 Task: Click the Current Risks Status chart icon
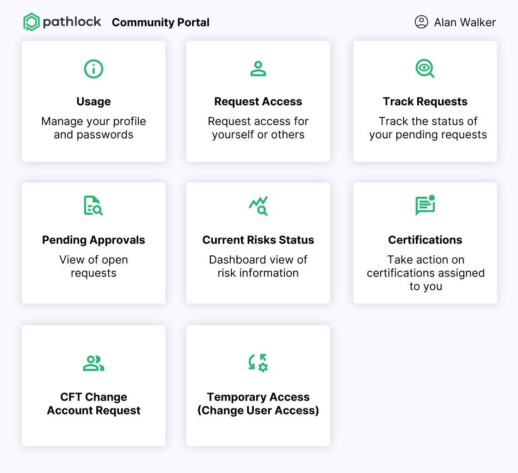click(258, 206)
